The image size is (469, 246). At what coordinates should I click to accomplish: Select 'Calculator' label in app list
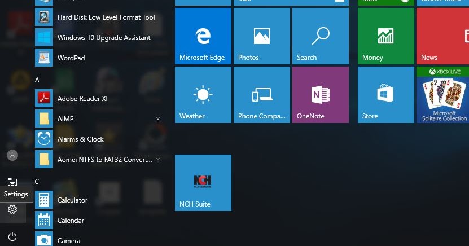pos(72,200)
